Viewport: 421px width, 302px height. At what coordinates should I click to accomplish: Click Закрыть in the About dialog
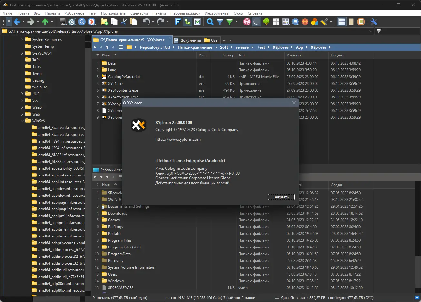click(281, 197)
